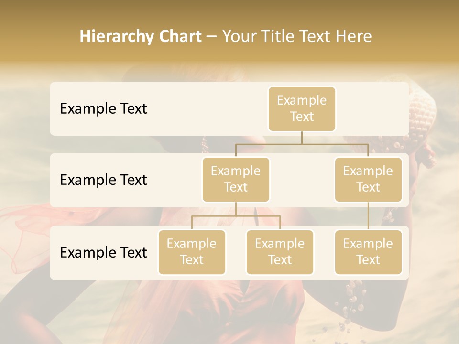Click the middle row band between its two boxes
Image resolution: width=459 pixels, height=344 pixels.
pos(302,180)
